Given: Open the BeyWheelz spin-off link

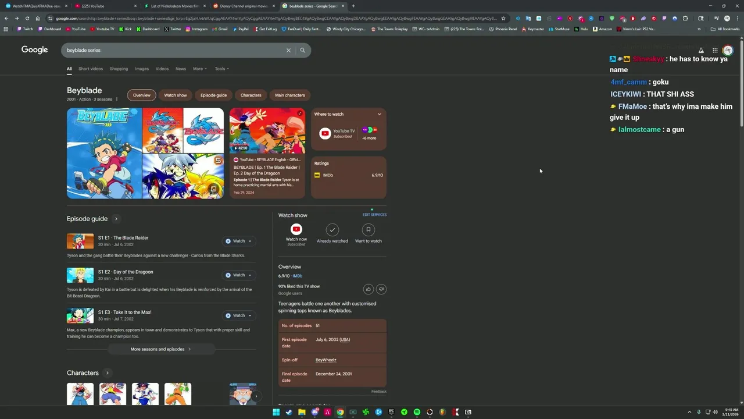Looking at the screenshot, I should (326, 360).
